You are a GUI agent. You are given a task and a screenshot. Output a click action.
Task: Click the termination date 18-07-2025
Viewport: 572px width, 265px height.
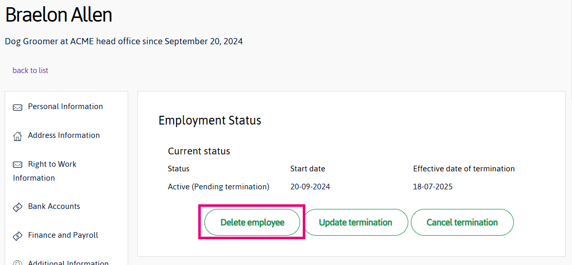pyautogui.click(x=432, y=187)
